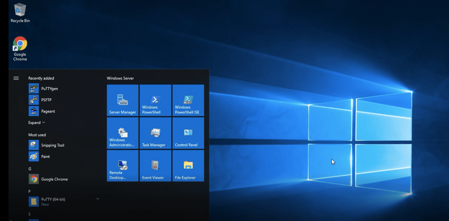Launch Paint from Most used
The height and width of the screenshot is (221, 449).
click(x=45, y=157)
